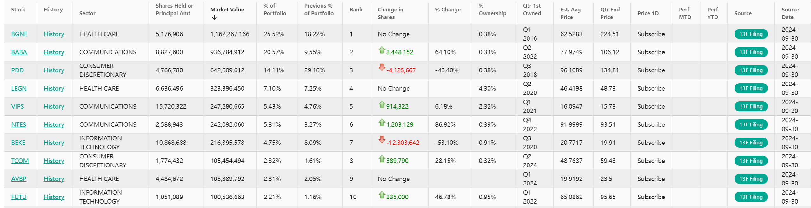Click the green up arrow beside BABA's share change

(382, 50)
